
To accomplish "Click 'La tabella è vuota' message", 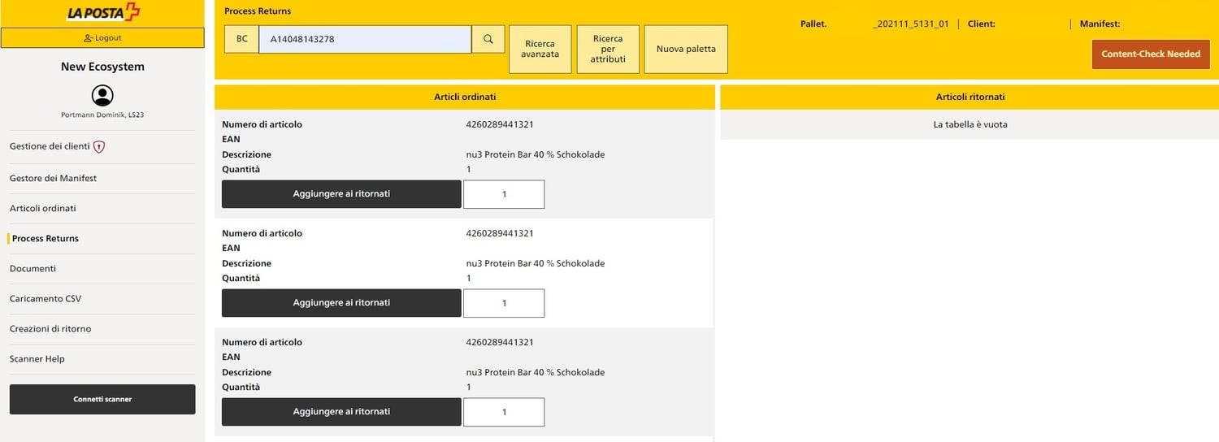I will (x=970, y=125).
